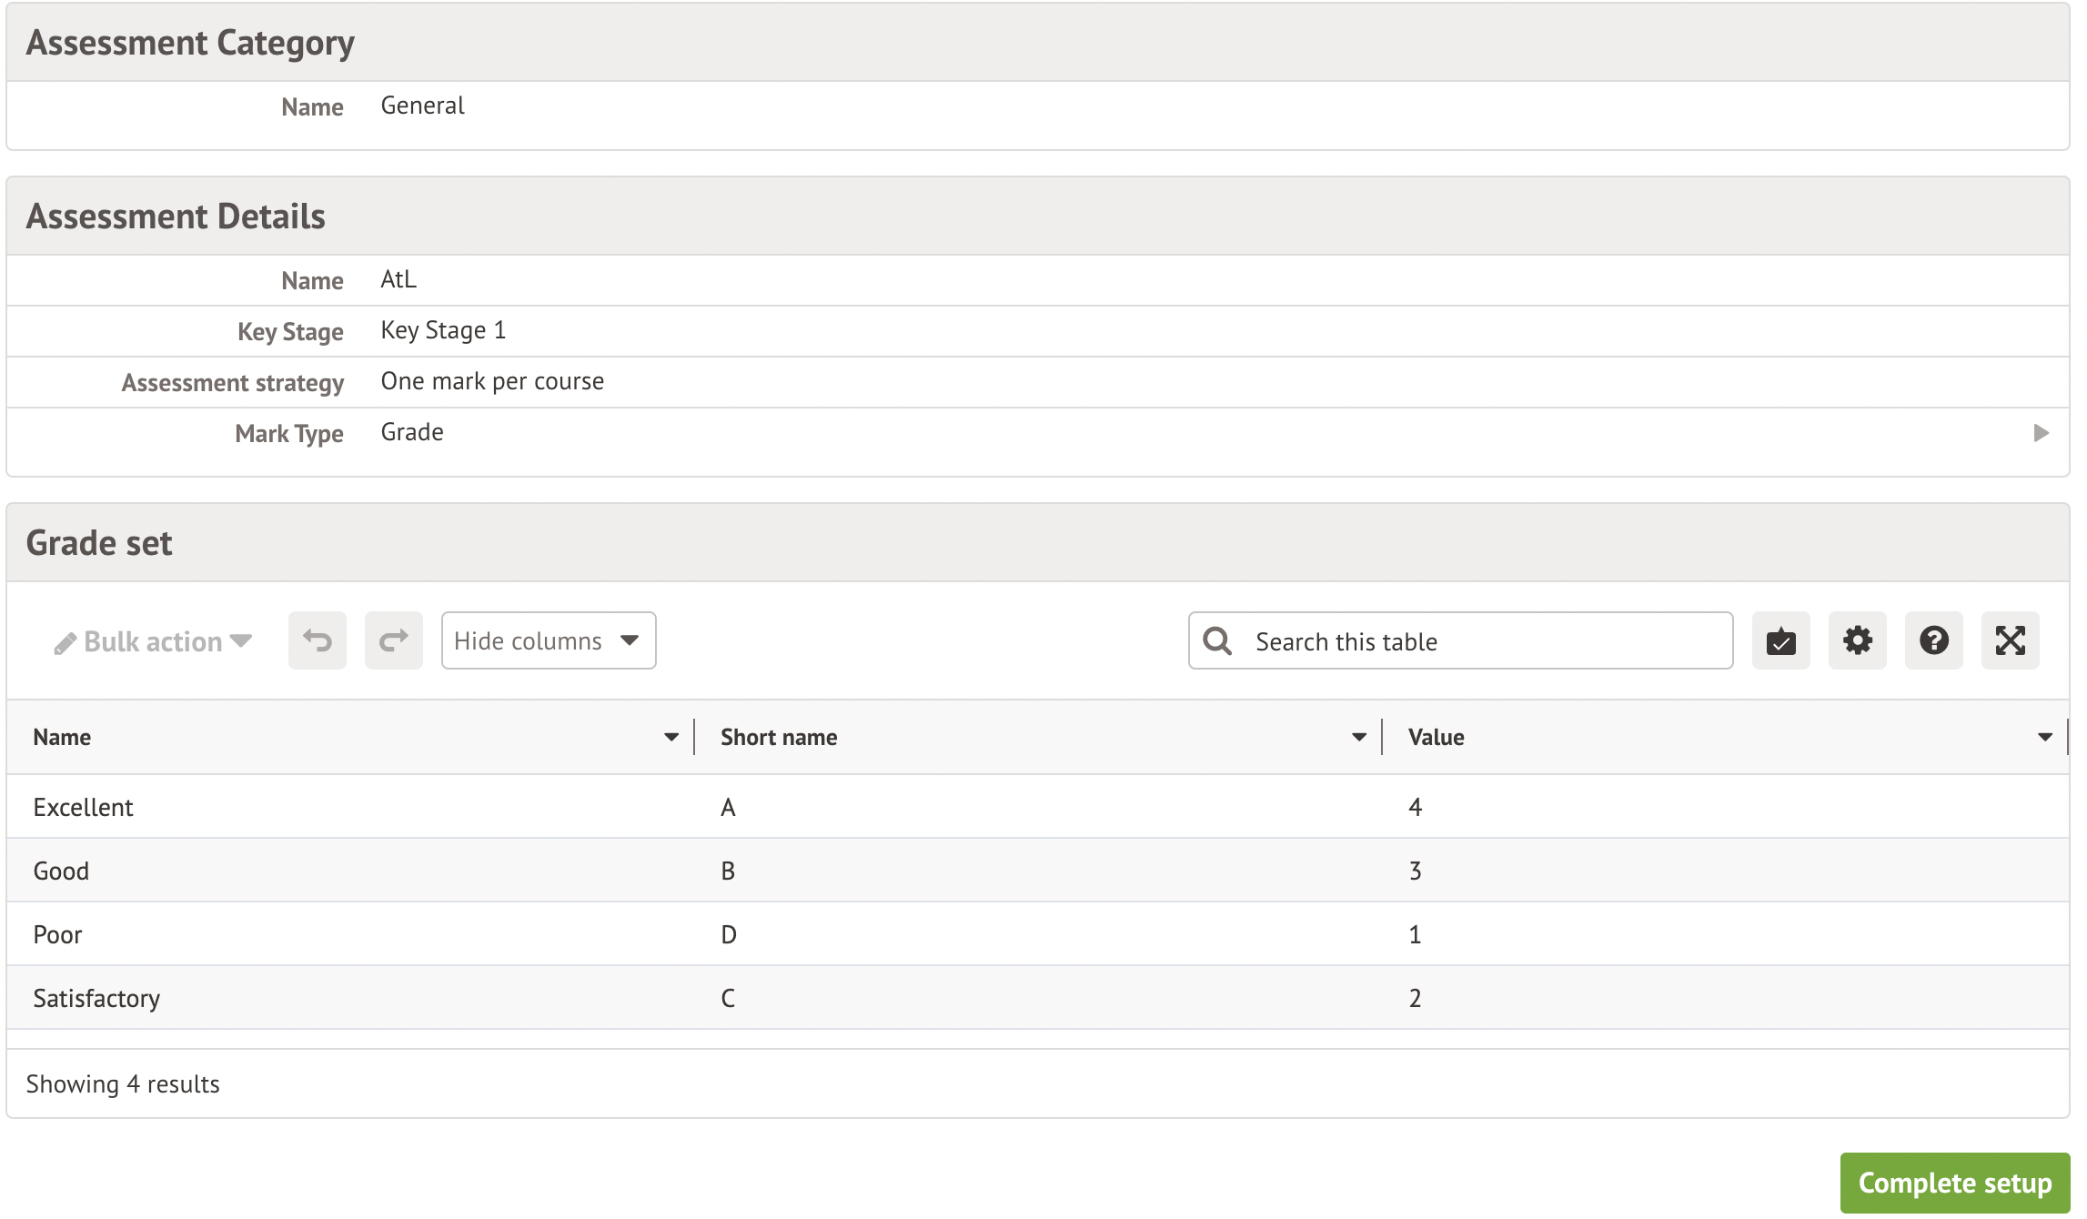Click the undo arrow icon

tap(317, 641)
